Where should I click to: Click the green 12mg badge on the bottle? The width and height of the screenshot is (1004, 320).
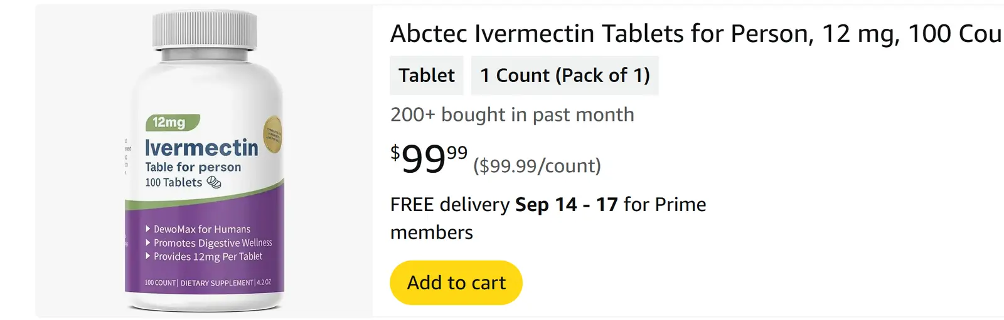[x=172, y=122]
